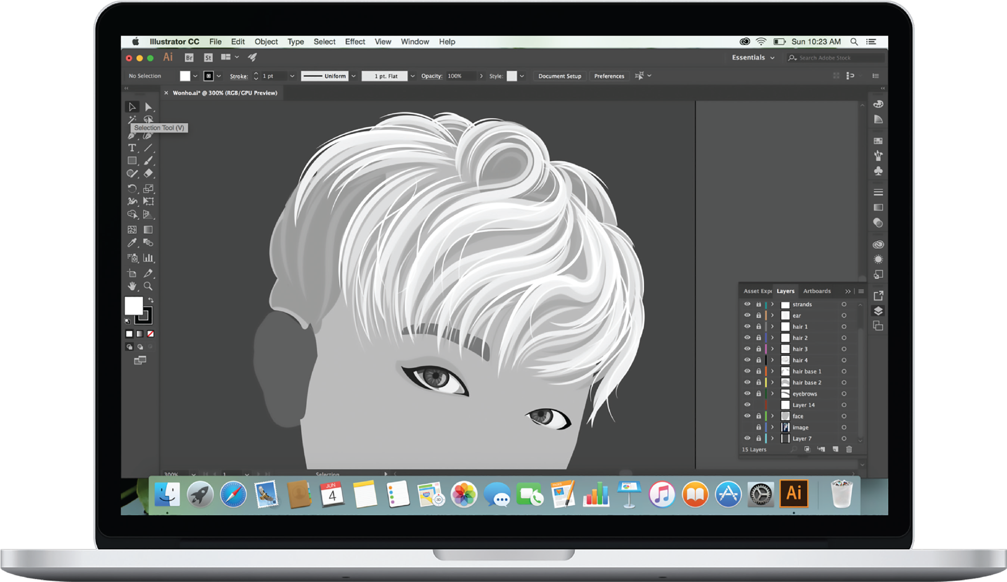This screenshot has height=582, width=1007.
Task: Toggle visibility of the face layer
Action: click(747, 416)
